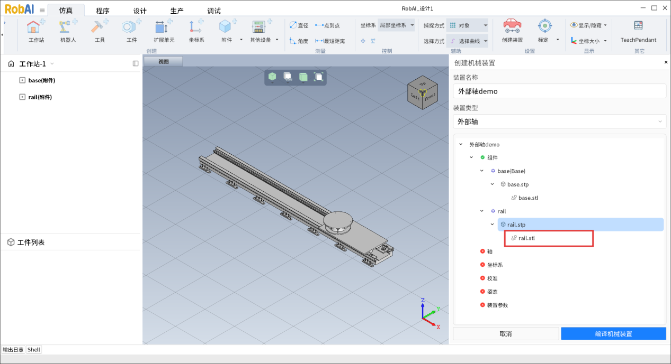This screenshot has width=671, height=364.
Task: Expand the 其他设备 dropdown arrow
Action: click(277, 40)
